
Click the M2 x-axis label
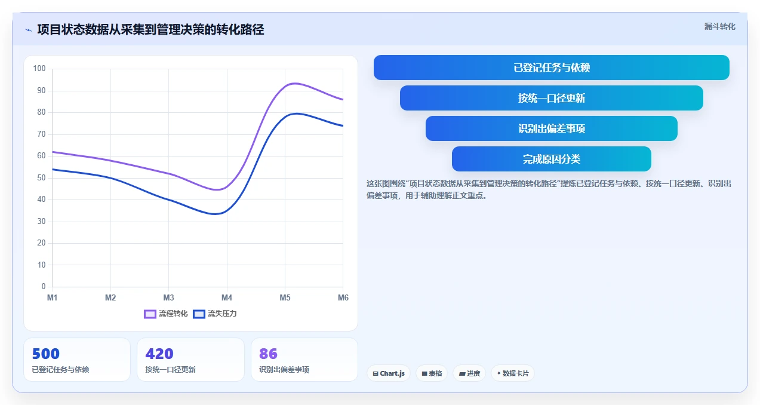110,297
